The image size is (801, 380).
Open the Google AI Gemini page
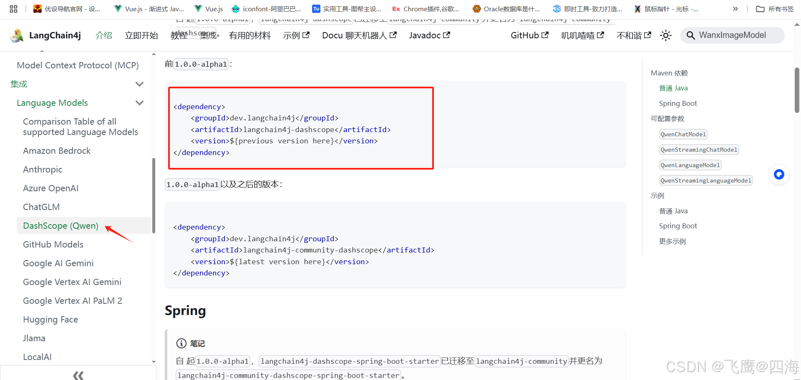click(58, 263)
